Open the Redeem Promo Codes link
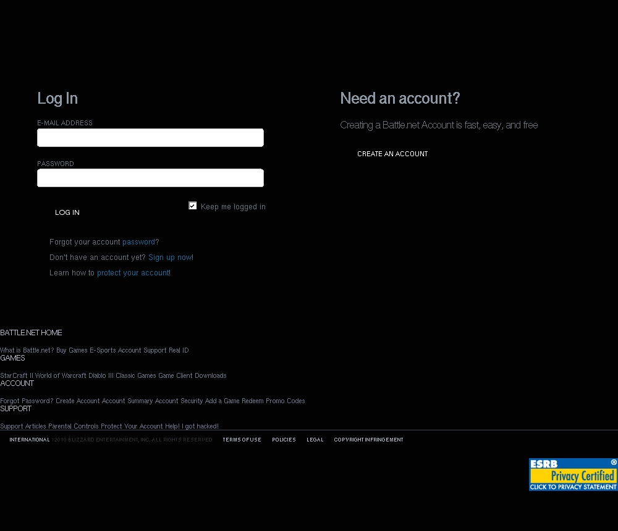618x531 pixels. 273,401
